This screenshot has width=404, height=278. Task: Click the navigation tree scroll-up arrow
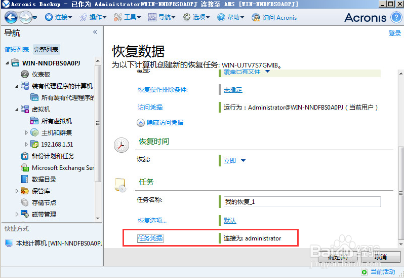click(x=98, y=61)
